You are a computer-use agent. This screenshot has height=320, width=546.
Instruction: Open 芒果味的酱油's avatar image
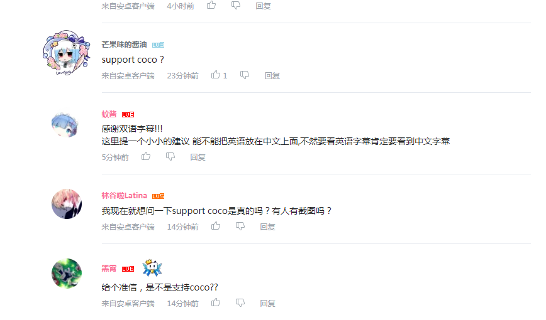[x=67, y=53]
